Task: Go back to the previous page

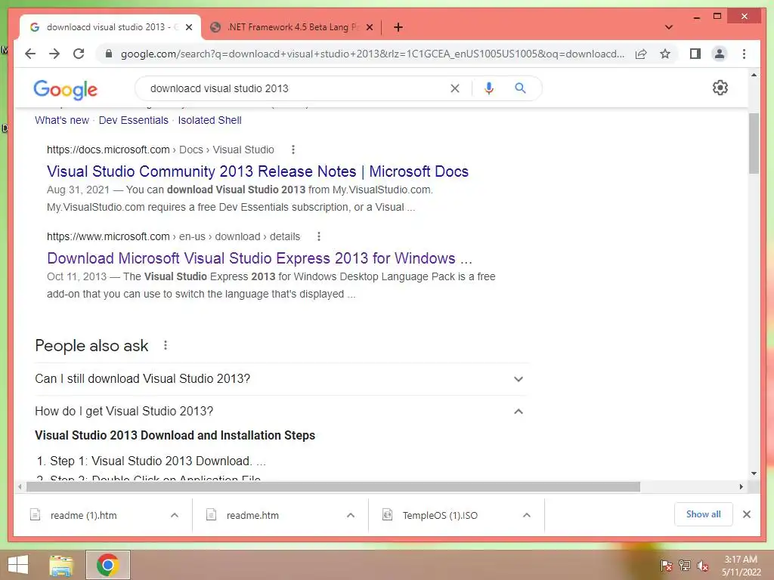Action: pos(30,54)
